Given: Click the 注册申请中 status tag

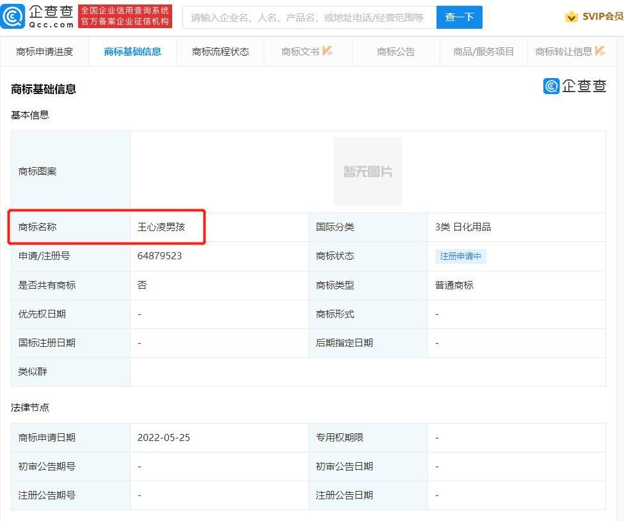Looking at the screenshot, I should [x=460, y=256].
